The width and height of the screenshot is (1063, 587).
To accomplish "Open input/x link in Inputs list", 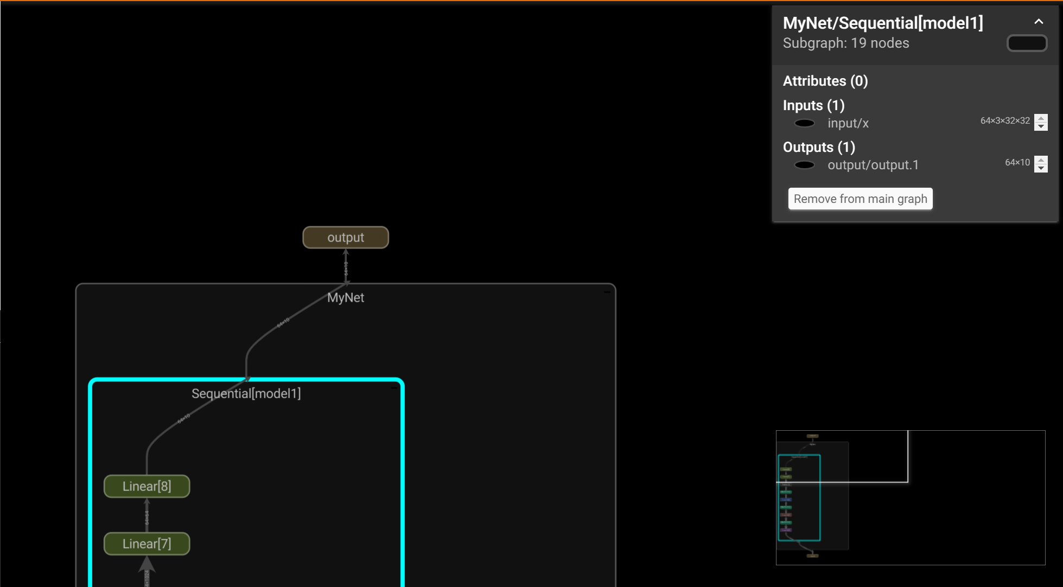I will point(848,123).
